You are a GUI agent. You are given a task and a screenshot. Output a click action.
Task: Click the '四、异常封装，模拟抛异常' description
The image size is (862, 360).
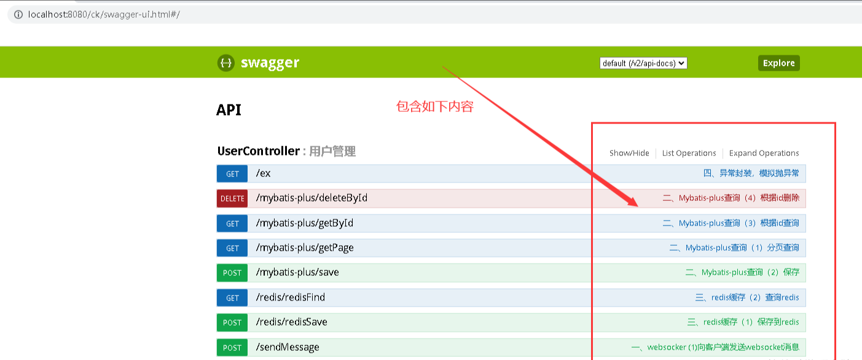[751, 174]
